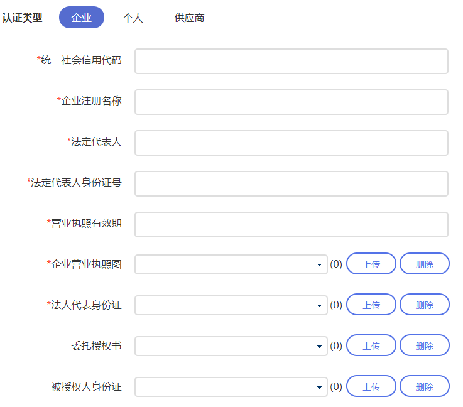
Task: Select the 法定代表人身份证号 input box
Action: (291, 183)
